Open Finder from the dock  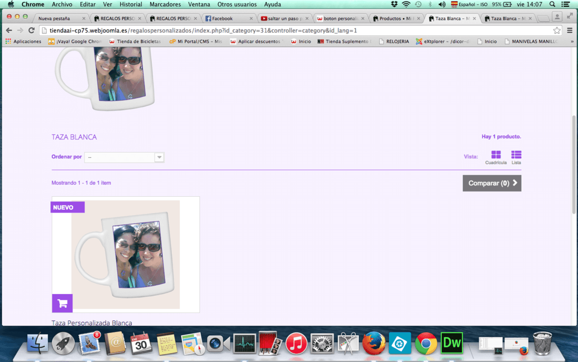coord(38,343)
